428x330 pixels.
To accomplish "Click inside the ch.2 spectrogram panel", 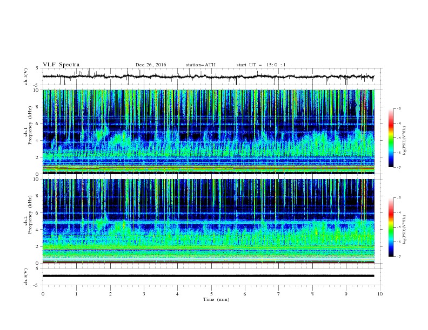I will pyautogui.click(x=208, y=221).
